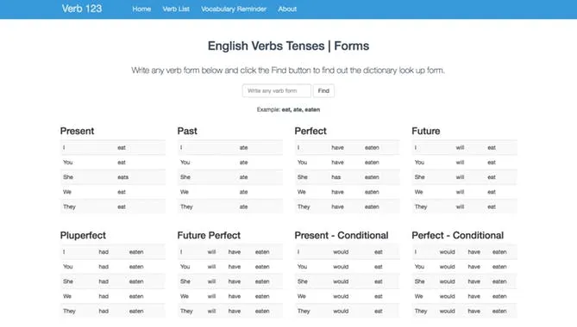This screenshot has width=577, height=327.
Task: Select 'eat' in Present - Conditional We row
Action: coord(379,296)
